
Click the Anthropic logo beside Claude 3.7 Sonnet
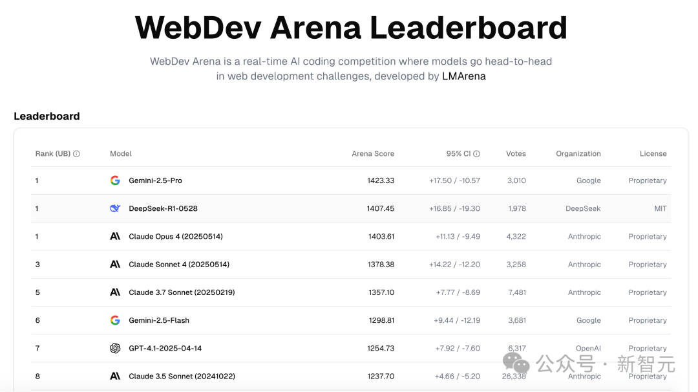click(x=115, y=292)
